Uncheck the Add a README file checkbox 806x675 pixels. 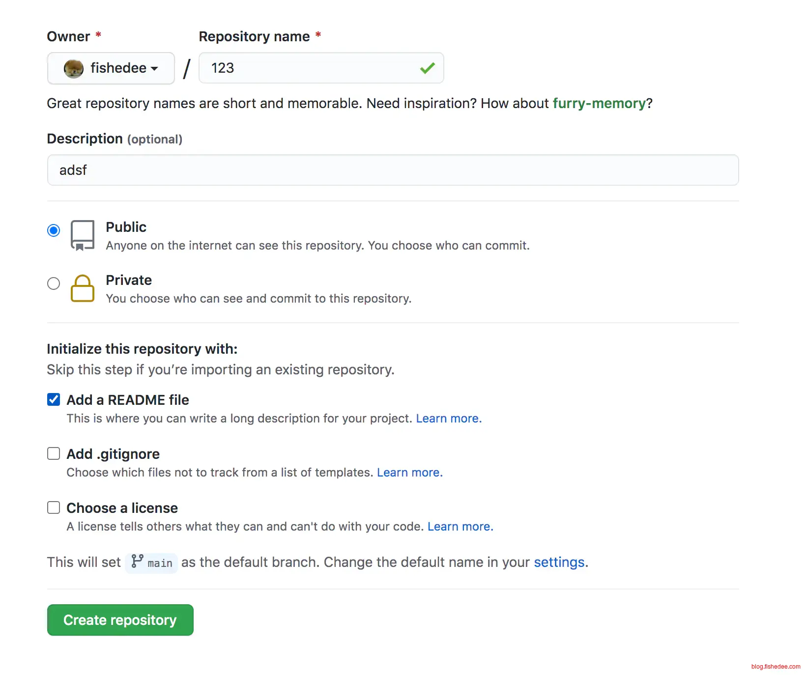(x=54, y=400)
